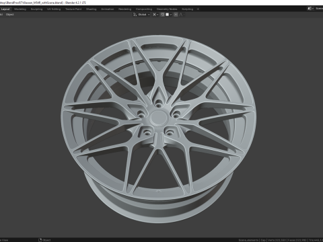Toggle proportional editing in viewport header

[176, 15]
